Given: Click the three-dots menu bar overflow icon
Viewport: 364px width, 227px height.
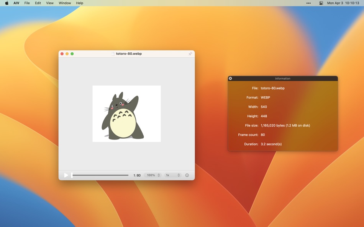Looking at the screenshot, I should point(308,3).
